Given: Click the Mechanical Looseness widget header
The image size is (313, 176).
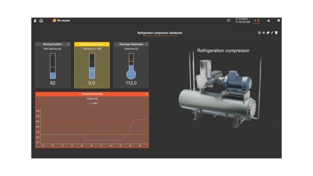Looking at the screenshot, I should tap(92, 44).
